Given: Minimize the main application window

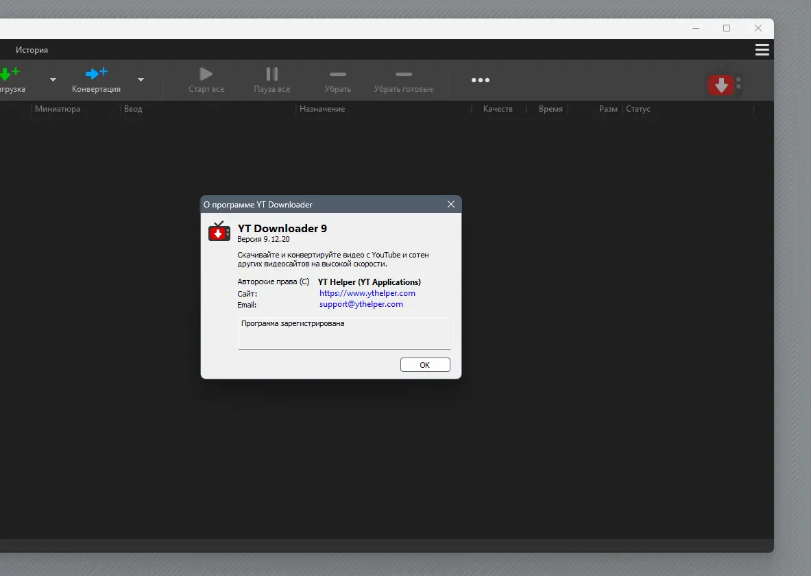Looking at the screenshot, I should pyautogui.click(x=696, y=28).
